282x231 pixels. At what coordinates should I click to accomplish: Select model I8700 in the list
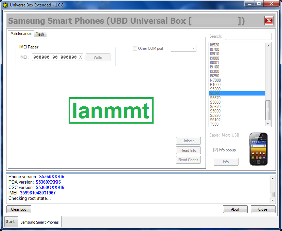tap(237, 49)
